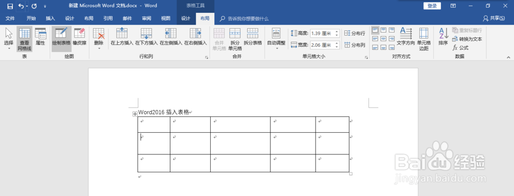The width and height of the screenshot is (514, 196).
Task: Open table 属性 properties
Action: click(x=40, y=37)
